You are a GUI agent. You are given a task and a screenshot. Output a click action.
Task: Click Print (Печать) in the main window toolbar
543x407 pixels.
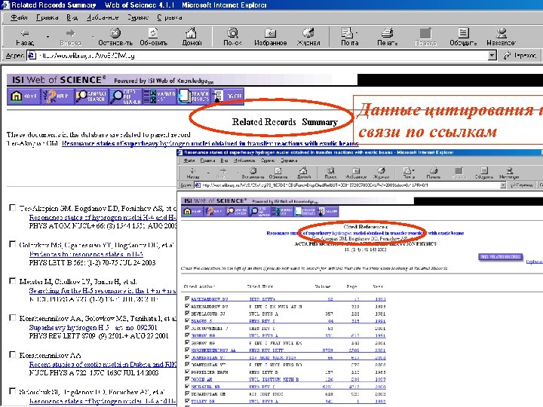pos(387,37)
